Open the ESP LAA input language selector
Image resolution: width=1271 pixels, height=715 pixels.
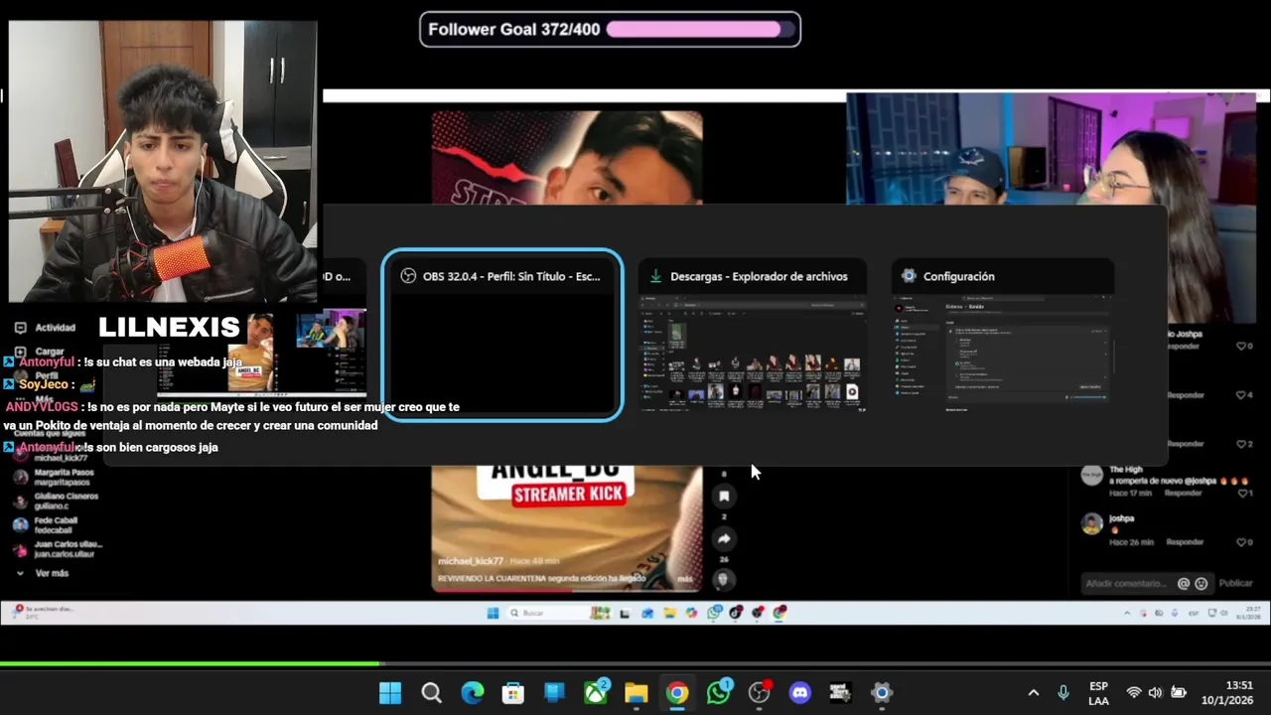pos(1098,693)
